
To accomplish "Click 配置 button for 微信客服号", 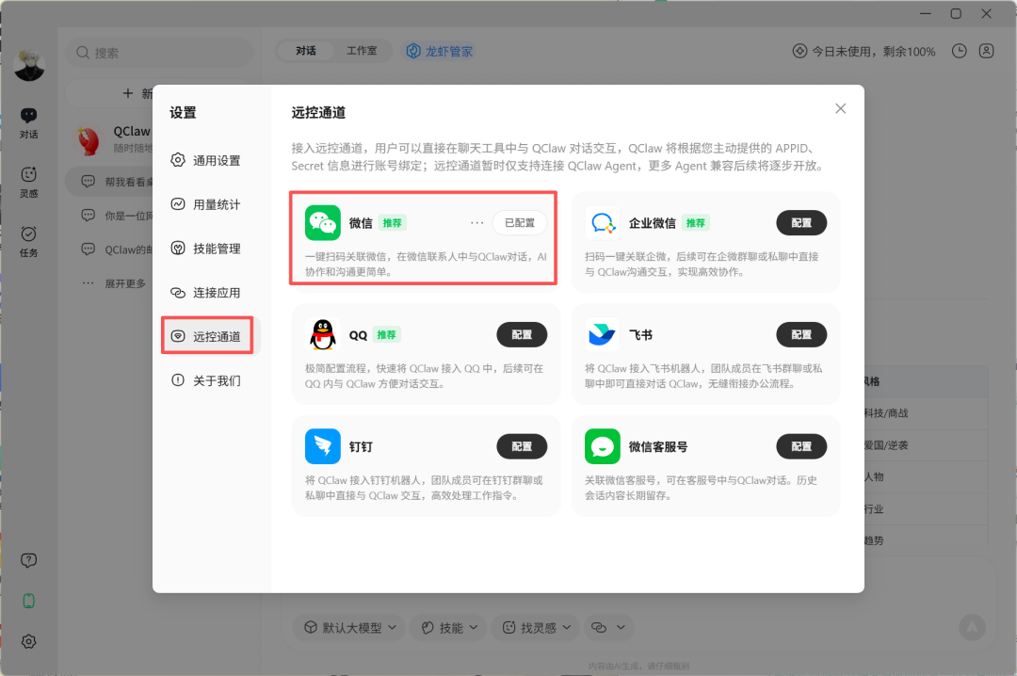I will (x=801, y=446).
